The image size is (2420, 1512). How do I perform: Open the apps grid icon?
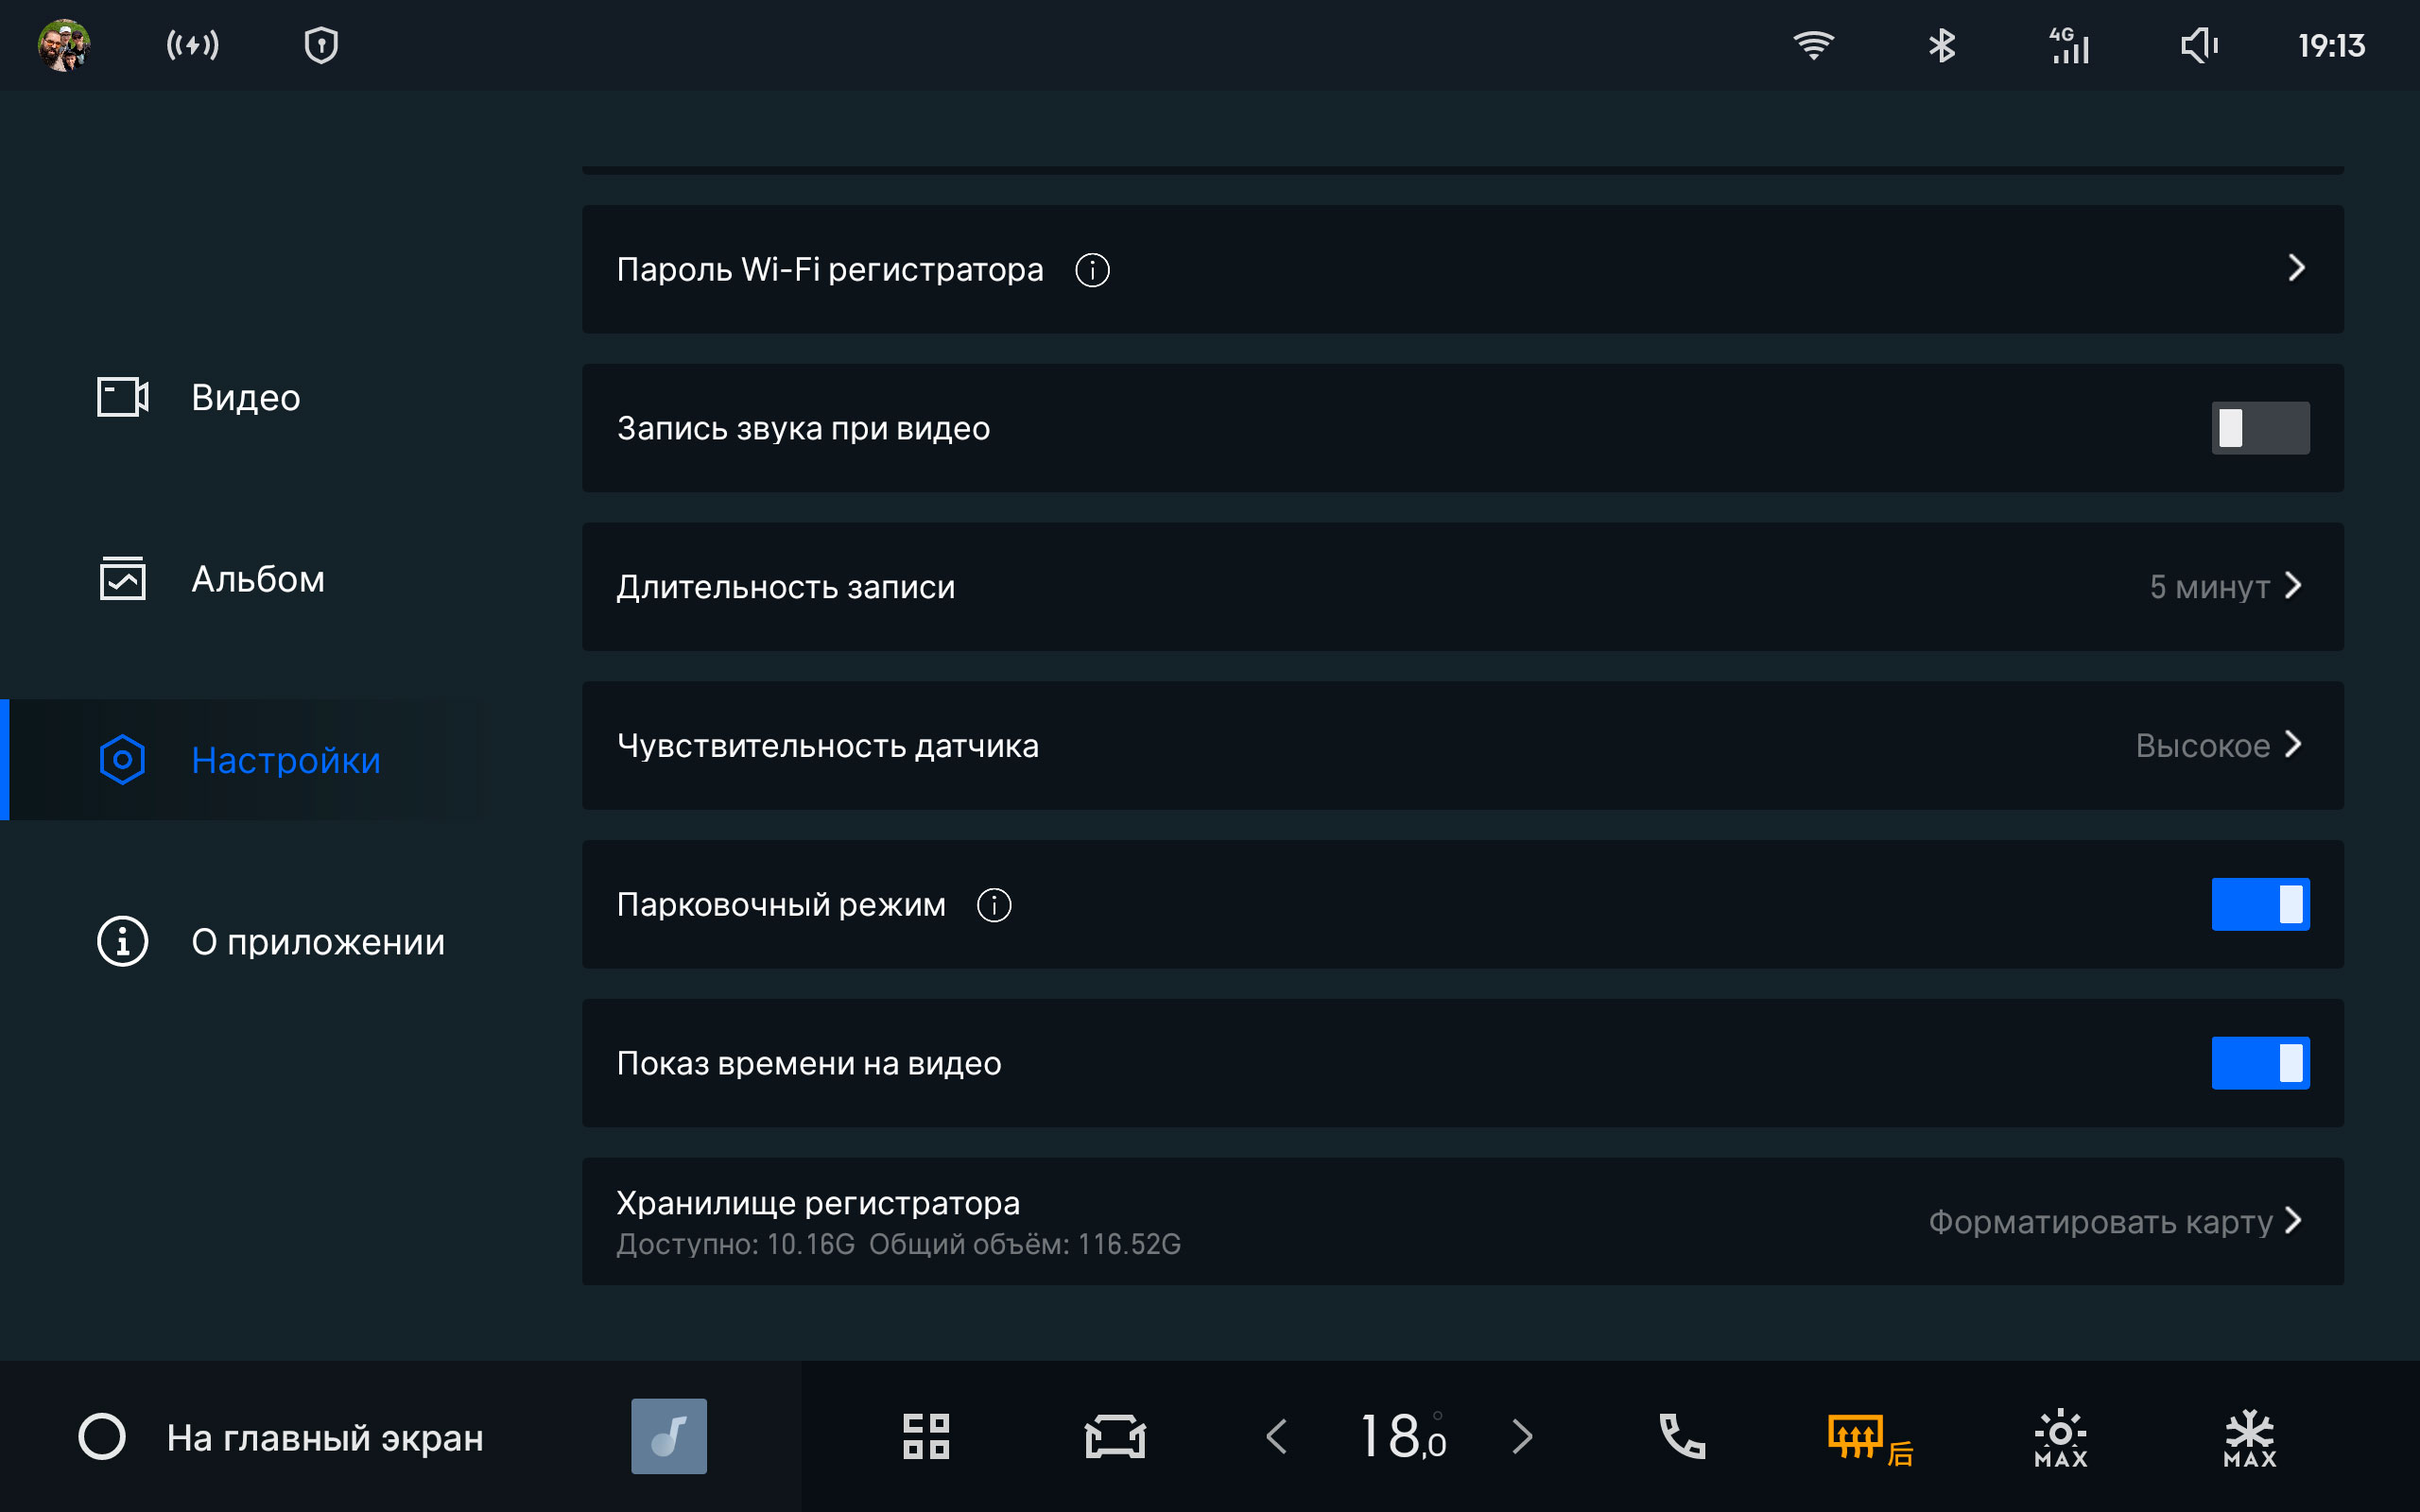click(926, 1437)
